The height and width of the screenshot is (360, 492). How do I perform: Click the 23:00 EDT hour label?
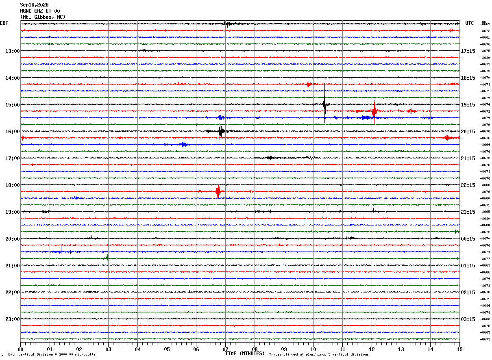[12, 319]
